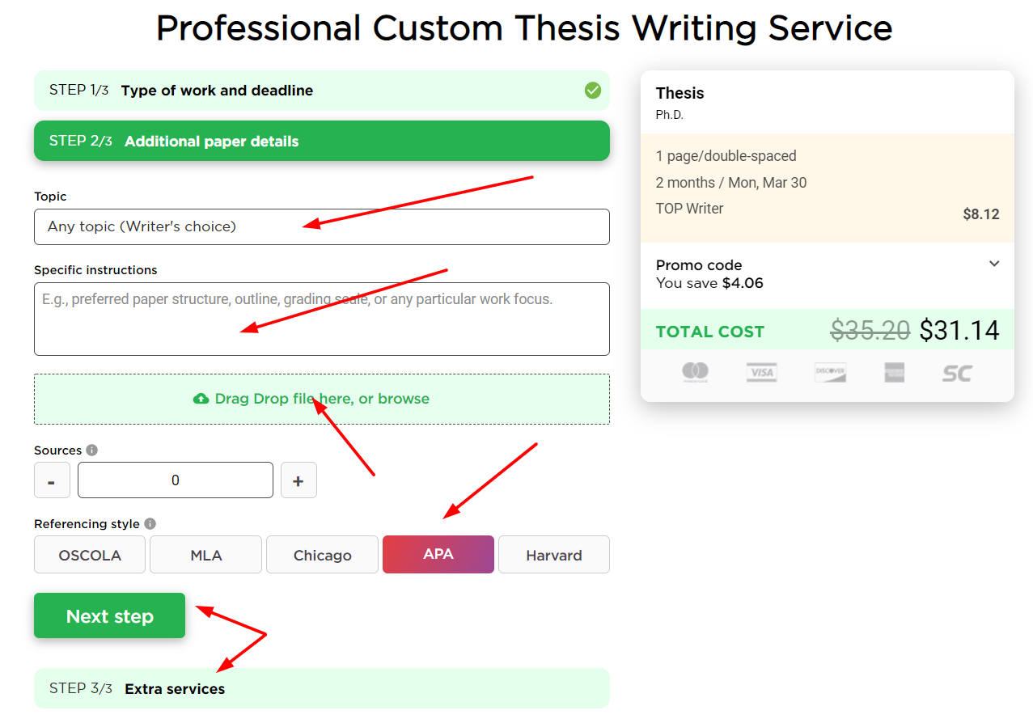Screen dimensions: 1033x719
Task: Click the SC payment logo
Action: pos(957,373)
